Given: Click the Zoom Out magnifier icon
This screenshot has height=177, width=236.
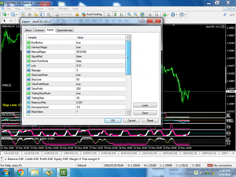Looking at the screenshot, I should coord(136,15).
